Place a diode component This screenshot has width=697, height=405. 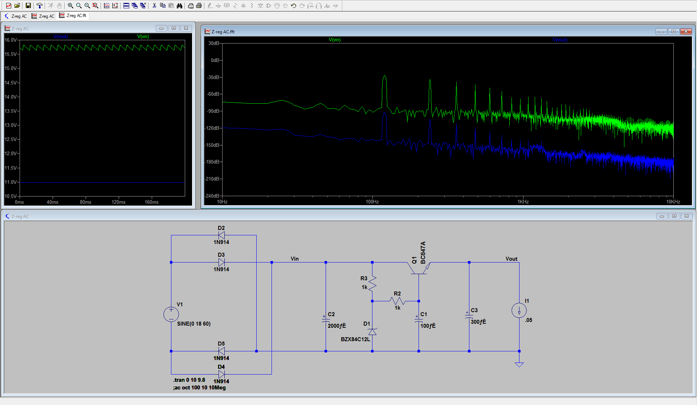point(260,5)
